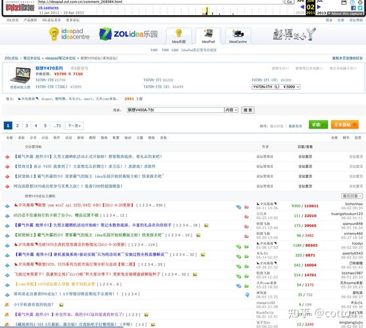The height and width of the screenshot is (328, 366).
Task: Open the IdeaCentre tab
Action: tap(238, 35)
